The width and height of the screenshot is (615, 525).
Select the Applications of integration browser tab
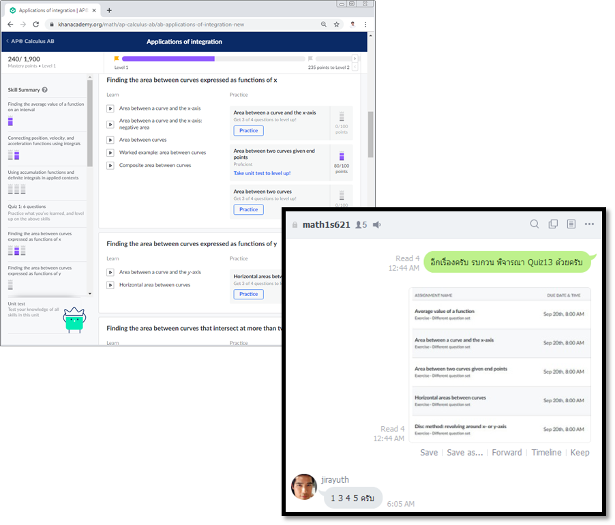(x=53, y=10)
